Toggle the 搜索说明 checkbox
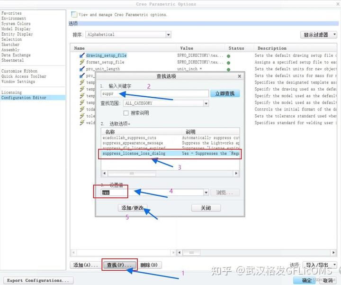The image size is (341, 285). click(x=126, y=113)
